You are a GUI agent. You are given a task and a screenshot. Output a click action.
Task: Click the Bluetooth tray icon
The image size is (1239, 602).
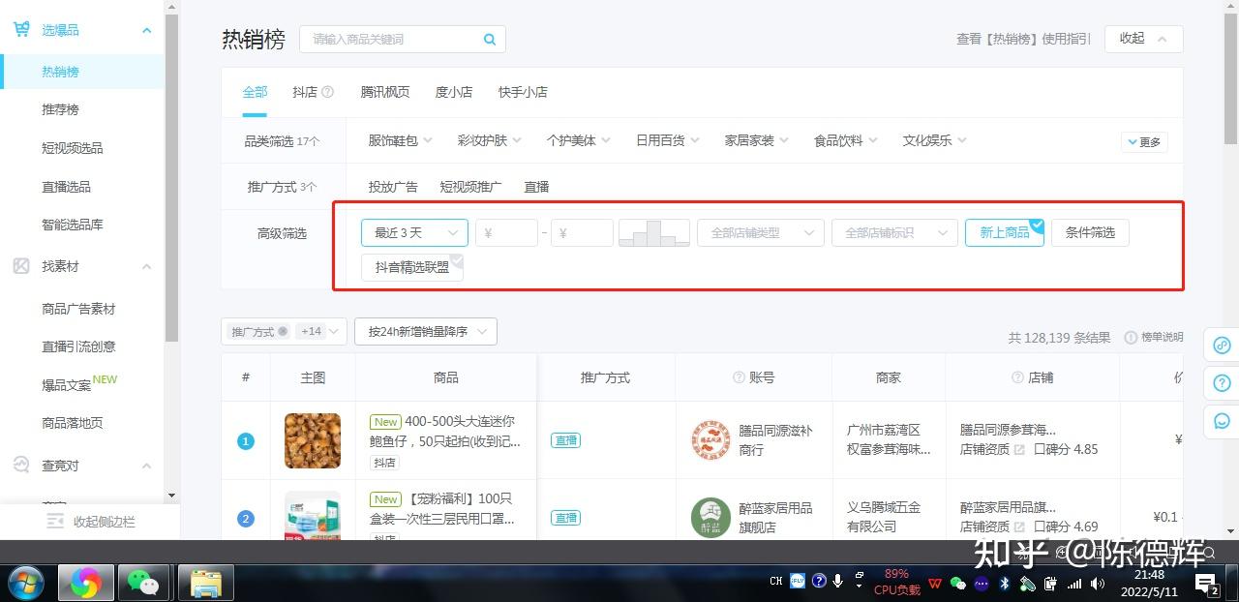tap(1005, 583)
